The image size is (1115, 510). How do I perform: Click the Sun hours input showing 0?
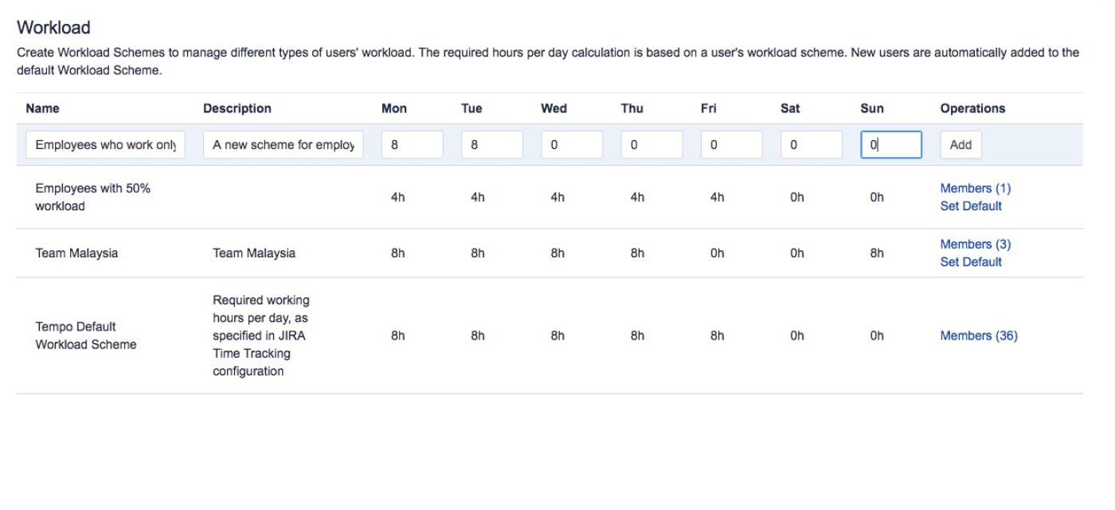890,144
